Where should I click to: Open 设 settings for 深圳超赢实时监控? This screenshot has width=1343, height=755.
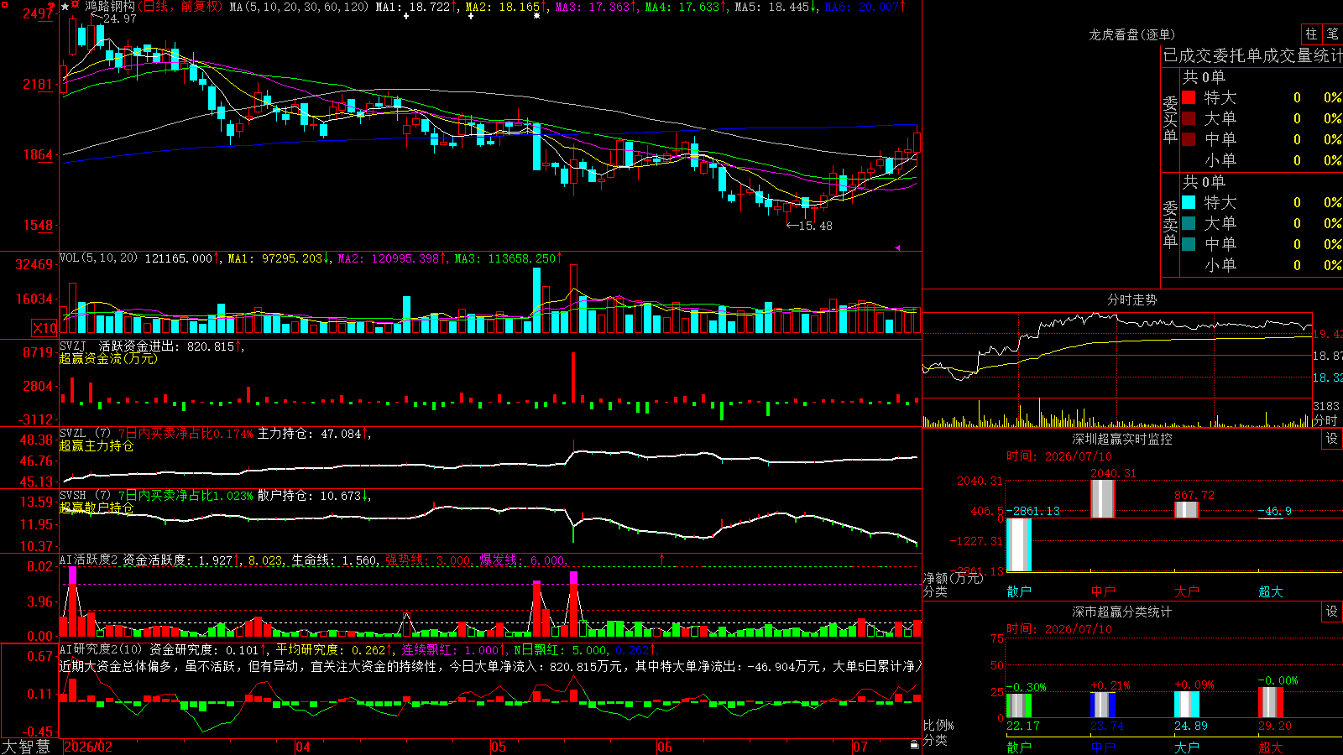(1332, 439)
